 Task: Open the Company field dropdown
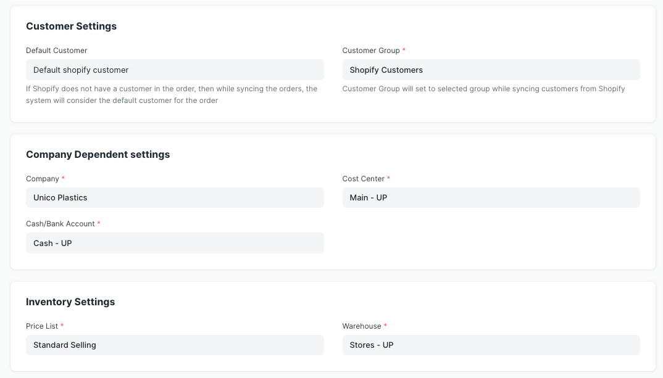point(175,197)
